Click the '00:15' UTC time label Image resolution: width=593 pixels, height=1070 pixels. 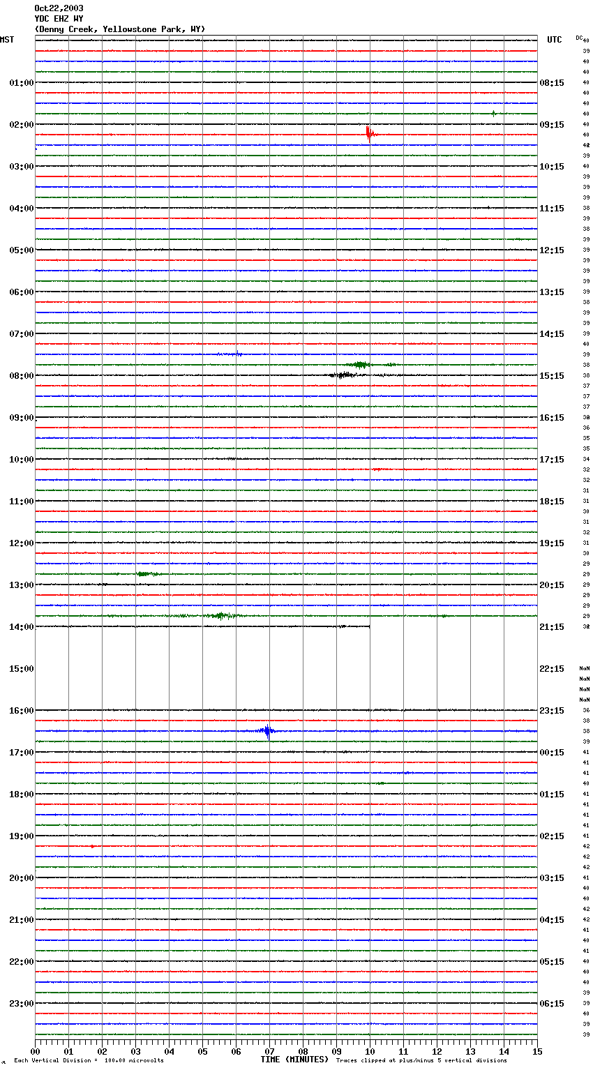click(552, 752)
